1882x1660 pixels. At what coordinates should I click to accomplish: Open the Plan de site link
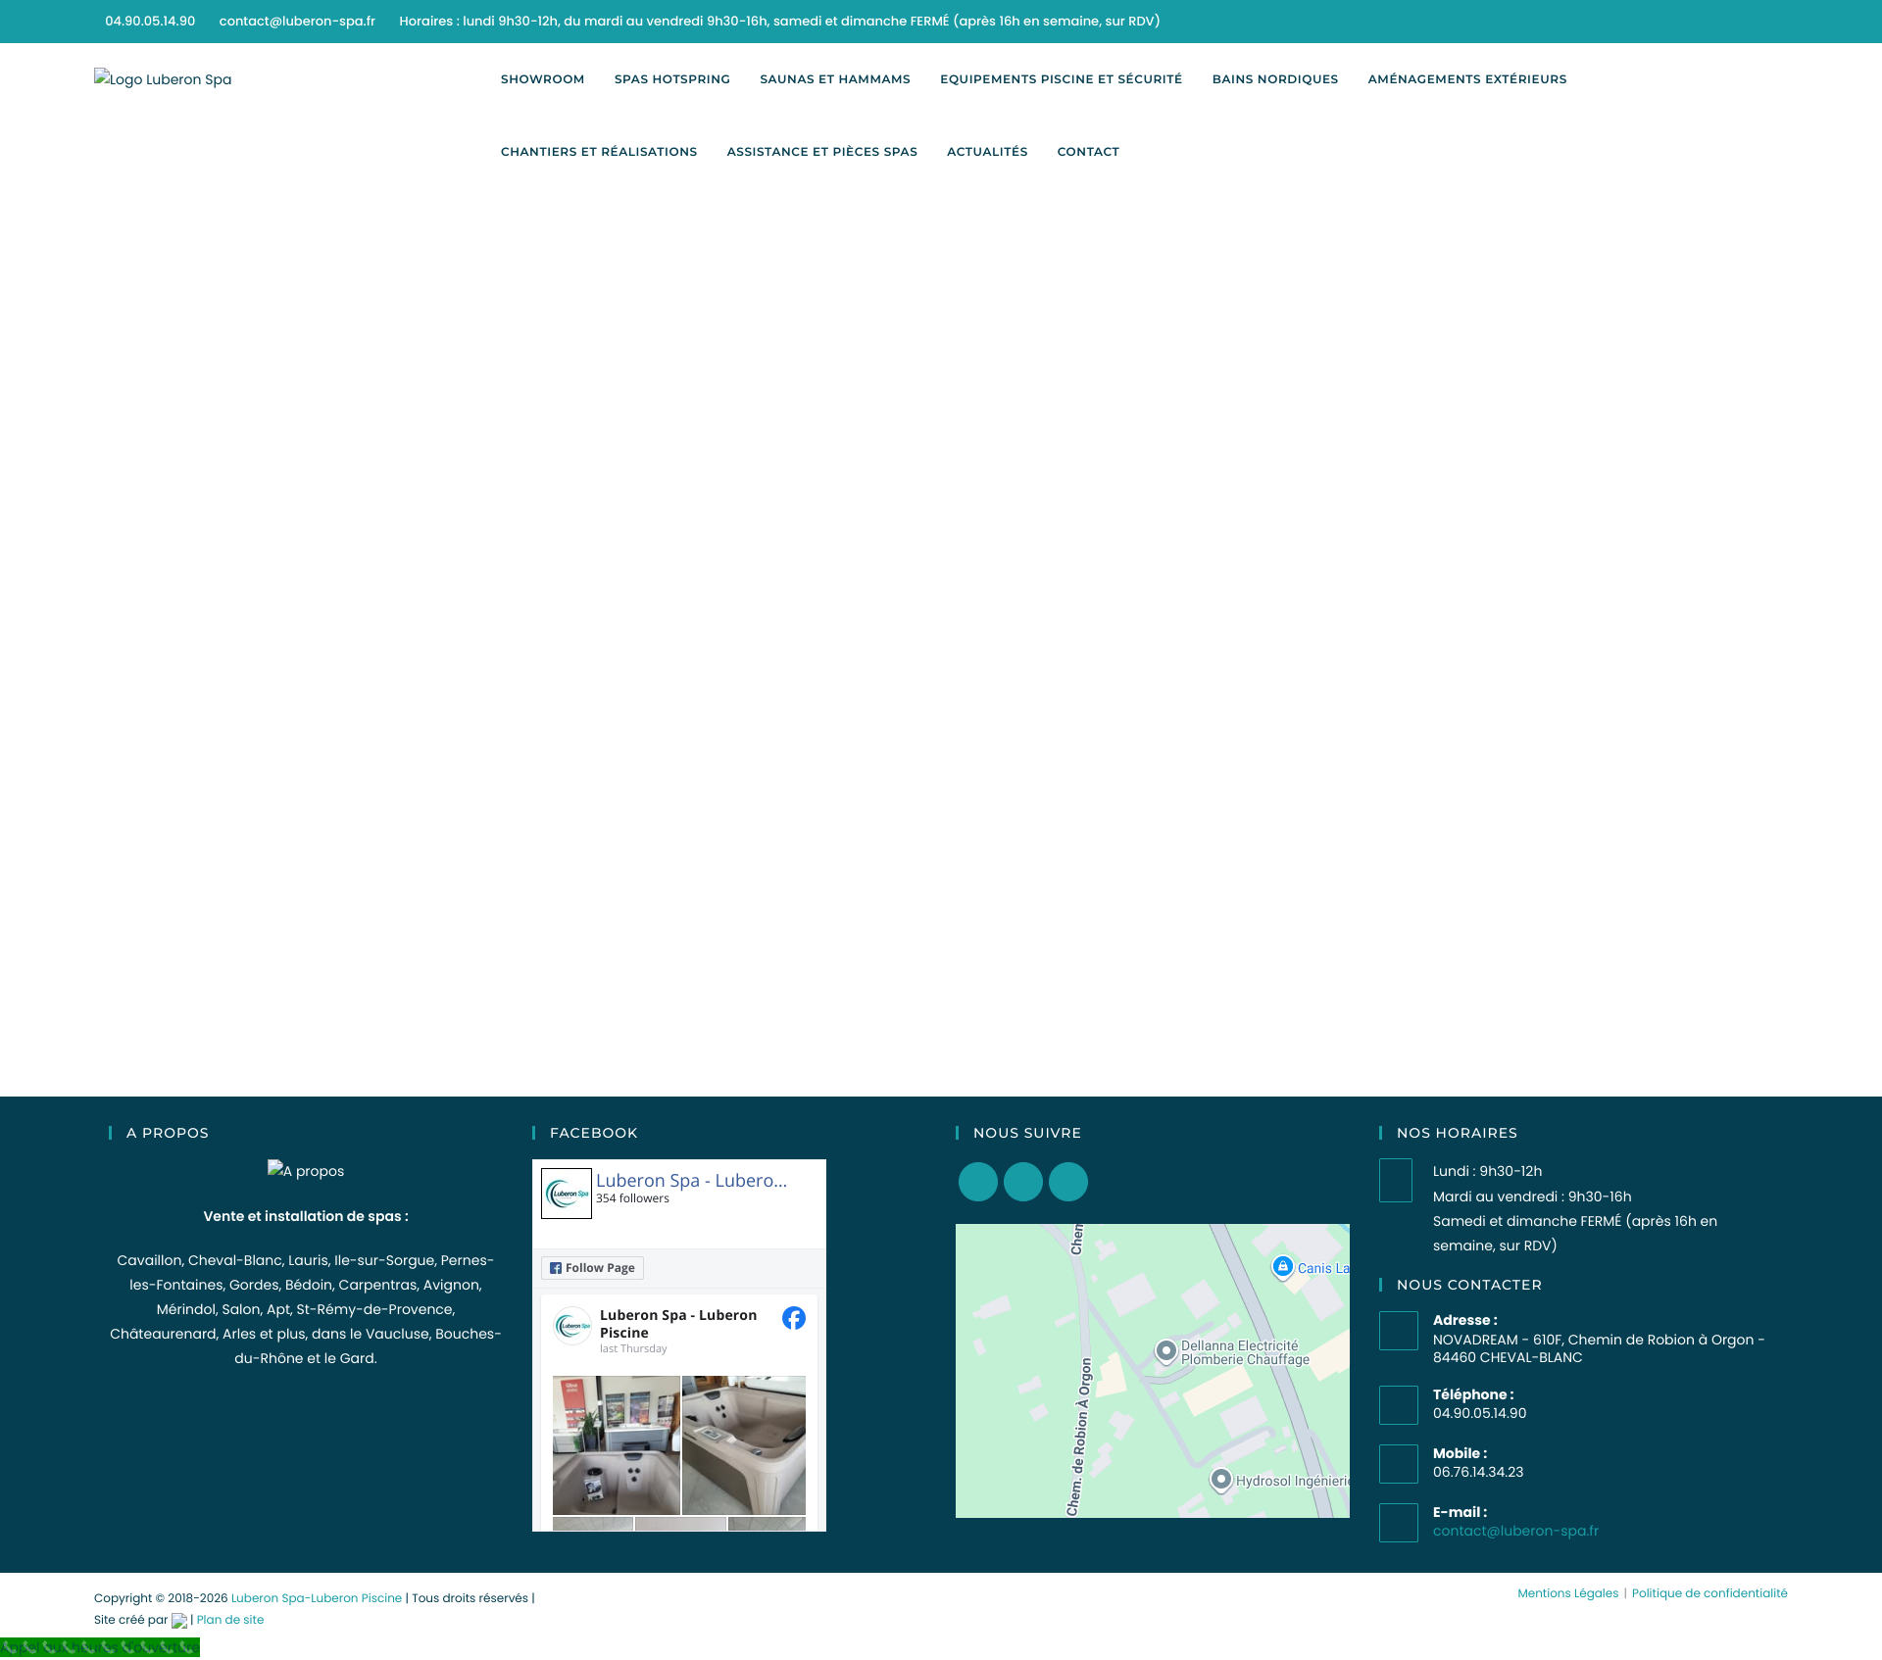(230, 1620)
